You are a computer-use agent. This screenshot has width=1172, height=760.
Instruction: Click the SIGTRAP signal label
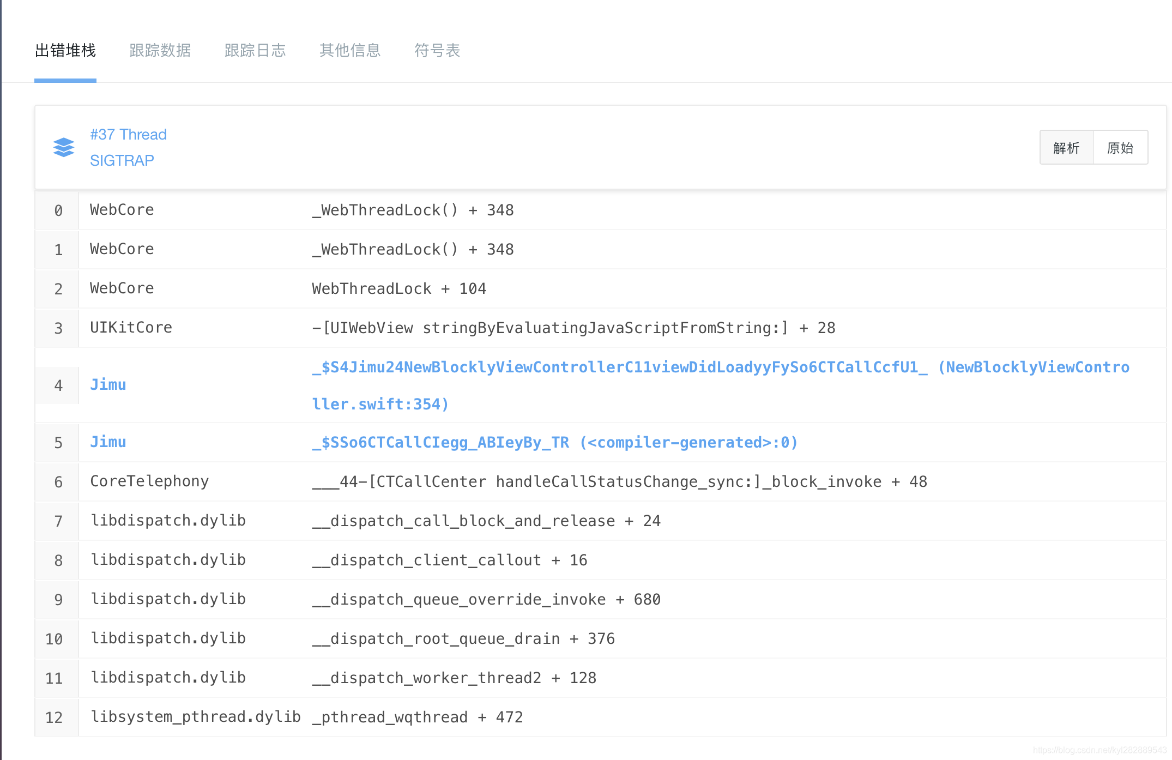click(x=122, y=161)
